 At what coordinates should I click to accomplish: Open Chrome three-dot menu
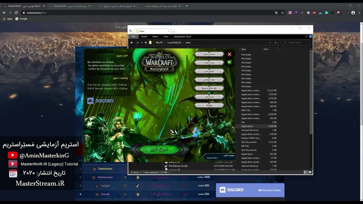click(x=359, y=12)
